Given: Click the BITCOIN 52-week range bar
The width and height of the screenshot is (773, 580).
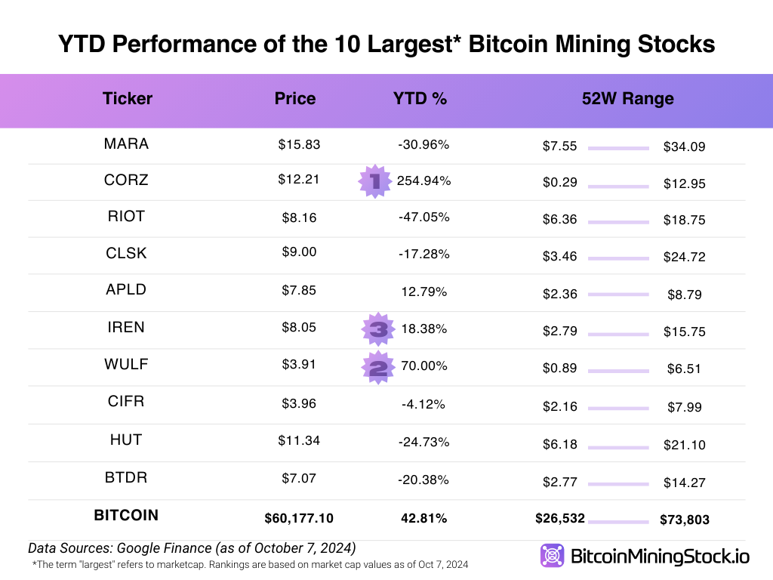Looking at the screenshot, I should coord(618,521).
